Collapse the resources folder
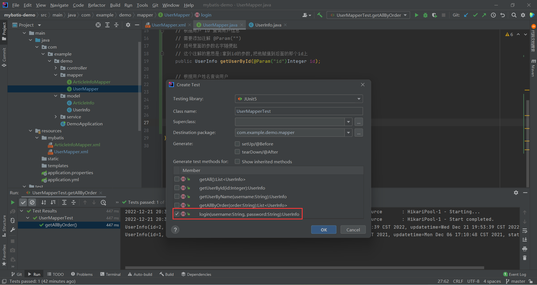This screenshot has height=285, width=537. [30, 131]
